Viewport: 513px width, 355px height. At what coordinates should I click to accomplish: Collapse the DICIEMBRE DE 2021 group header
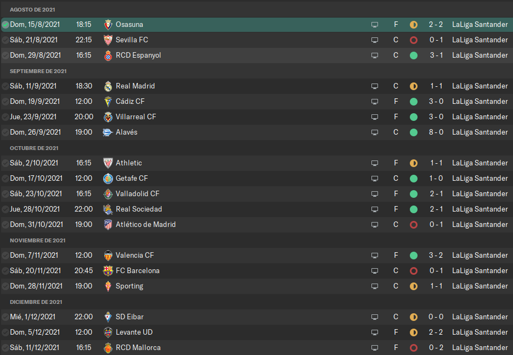[x=36, y=302]
